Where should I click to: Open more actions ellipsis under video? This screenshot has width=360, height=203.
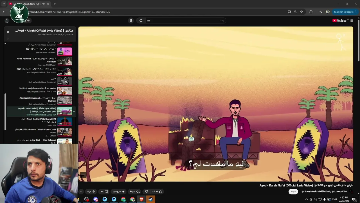[81, 191]
